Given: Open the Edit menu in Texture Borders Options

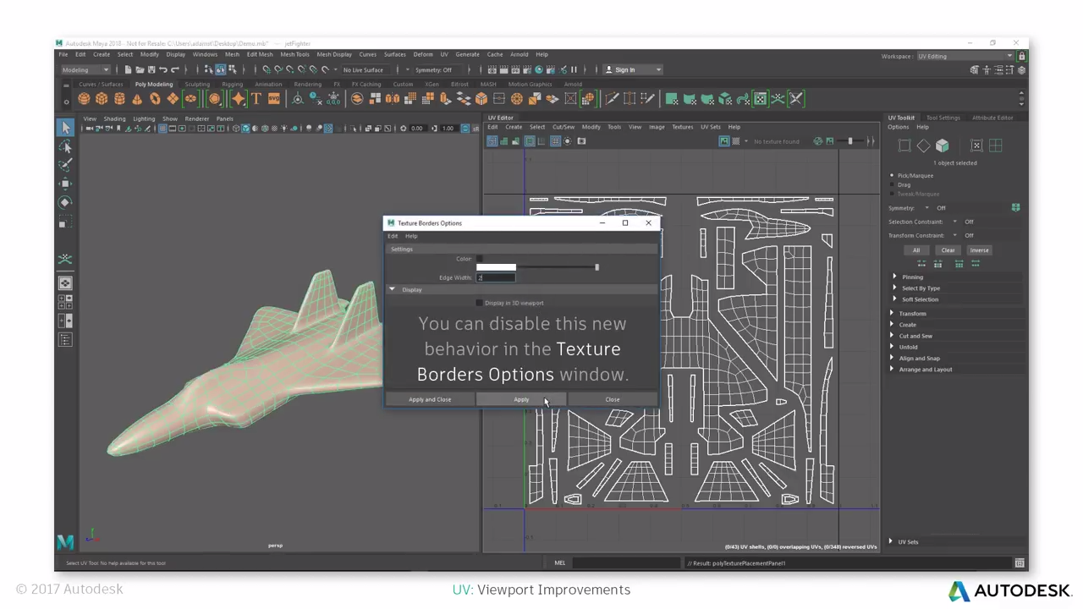Looking at the screenshot, I should click(x=393, y=236).
